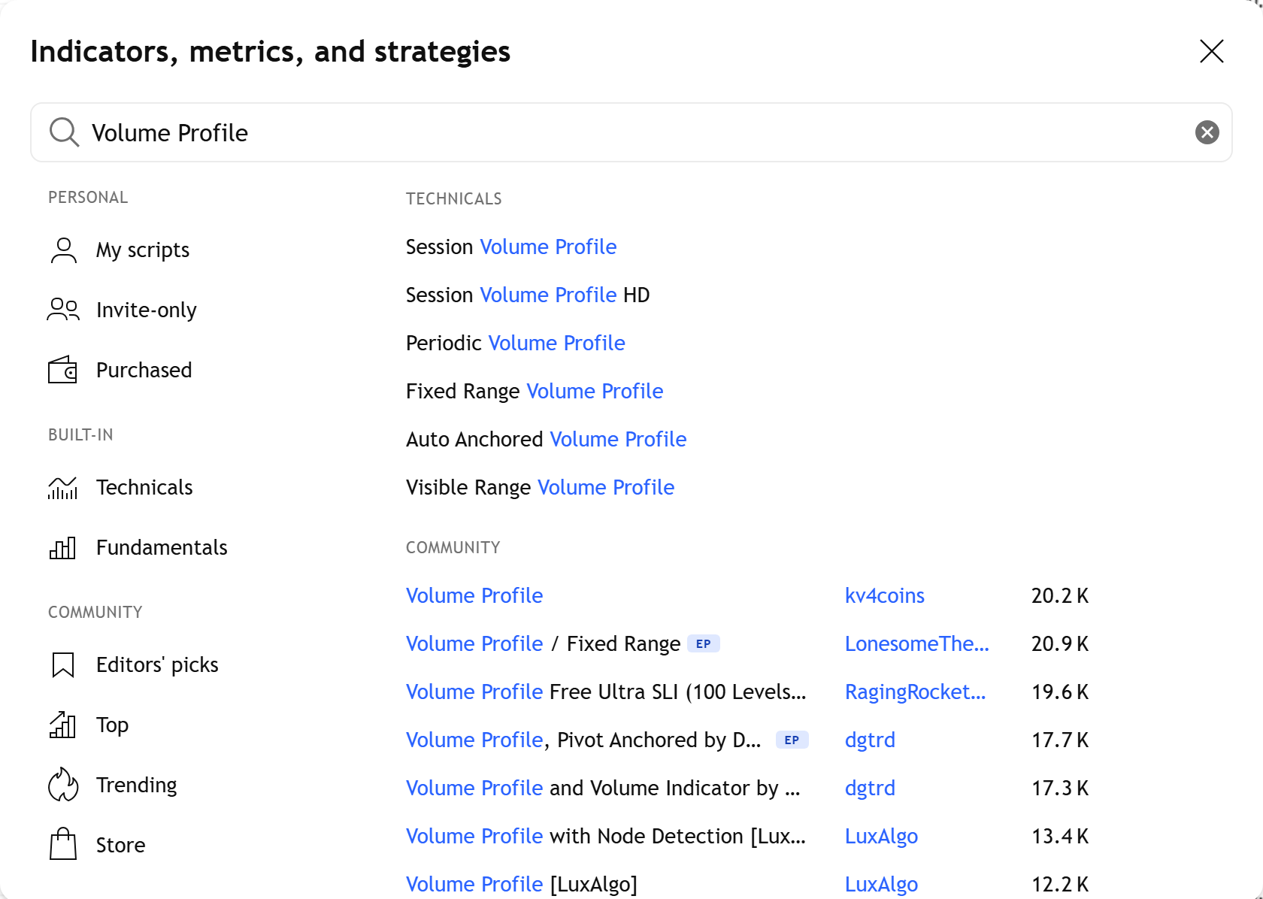Select Visible Range Volume Profile
Screen dimensions: 1263x899
[x=540, y=487]
